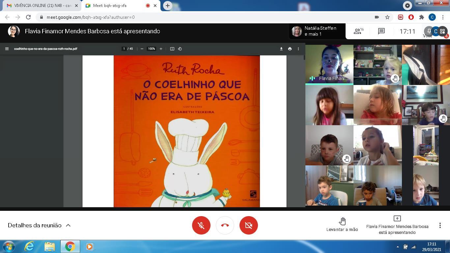The image size is (450, 253).
Task: Click the presenter's avatar photo in the banner
Action: (14, 31)
